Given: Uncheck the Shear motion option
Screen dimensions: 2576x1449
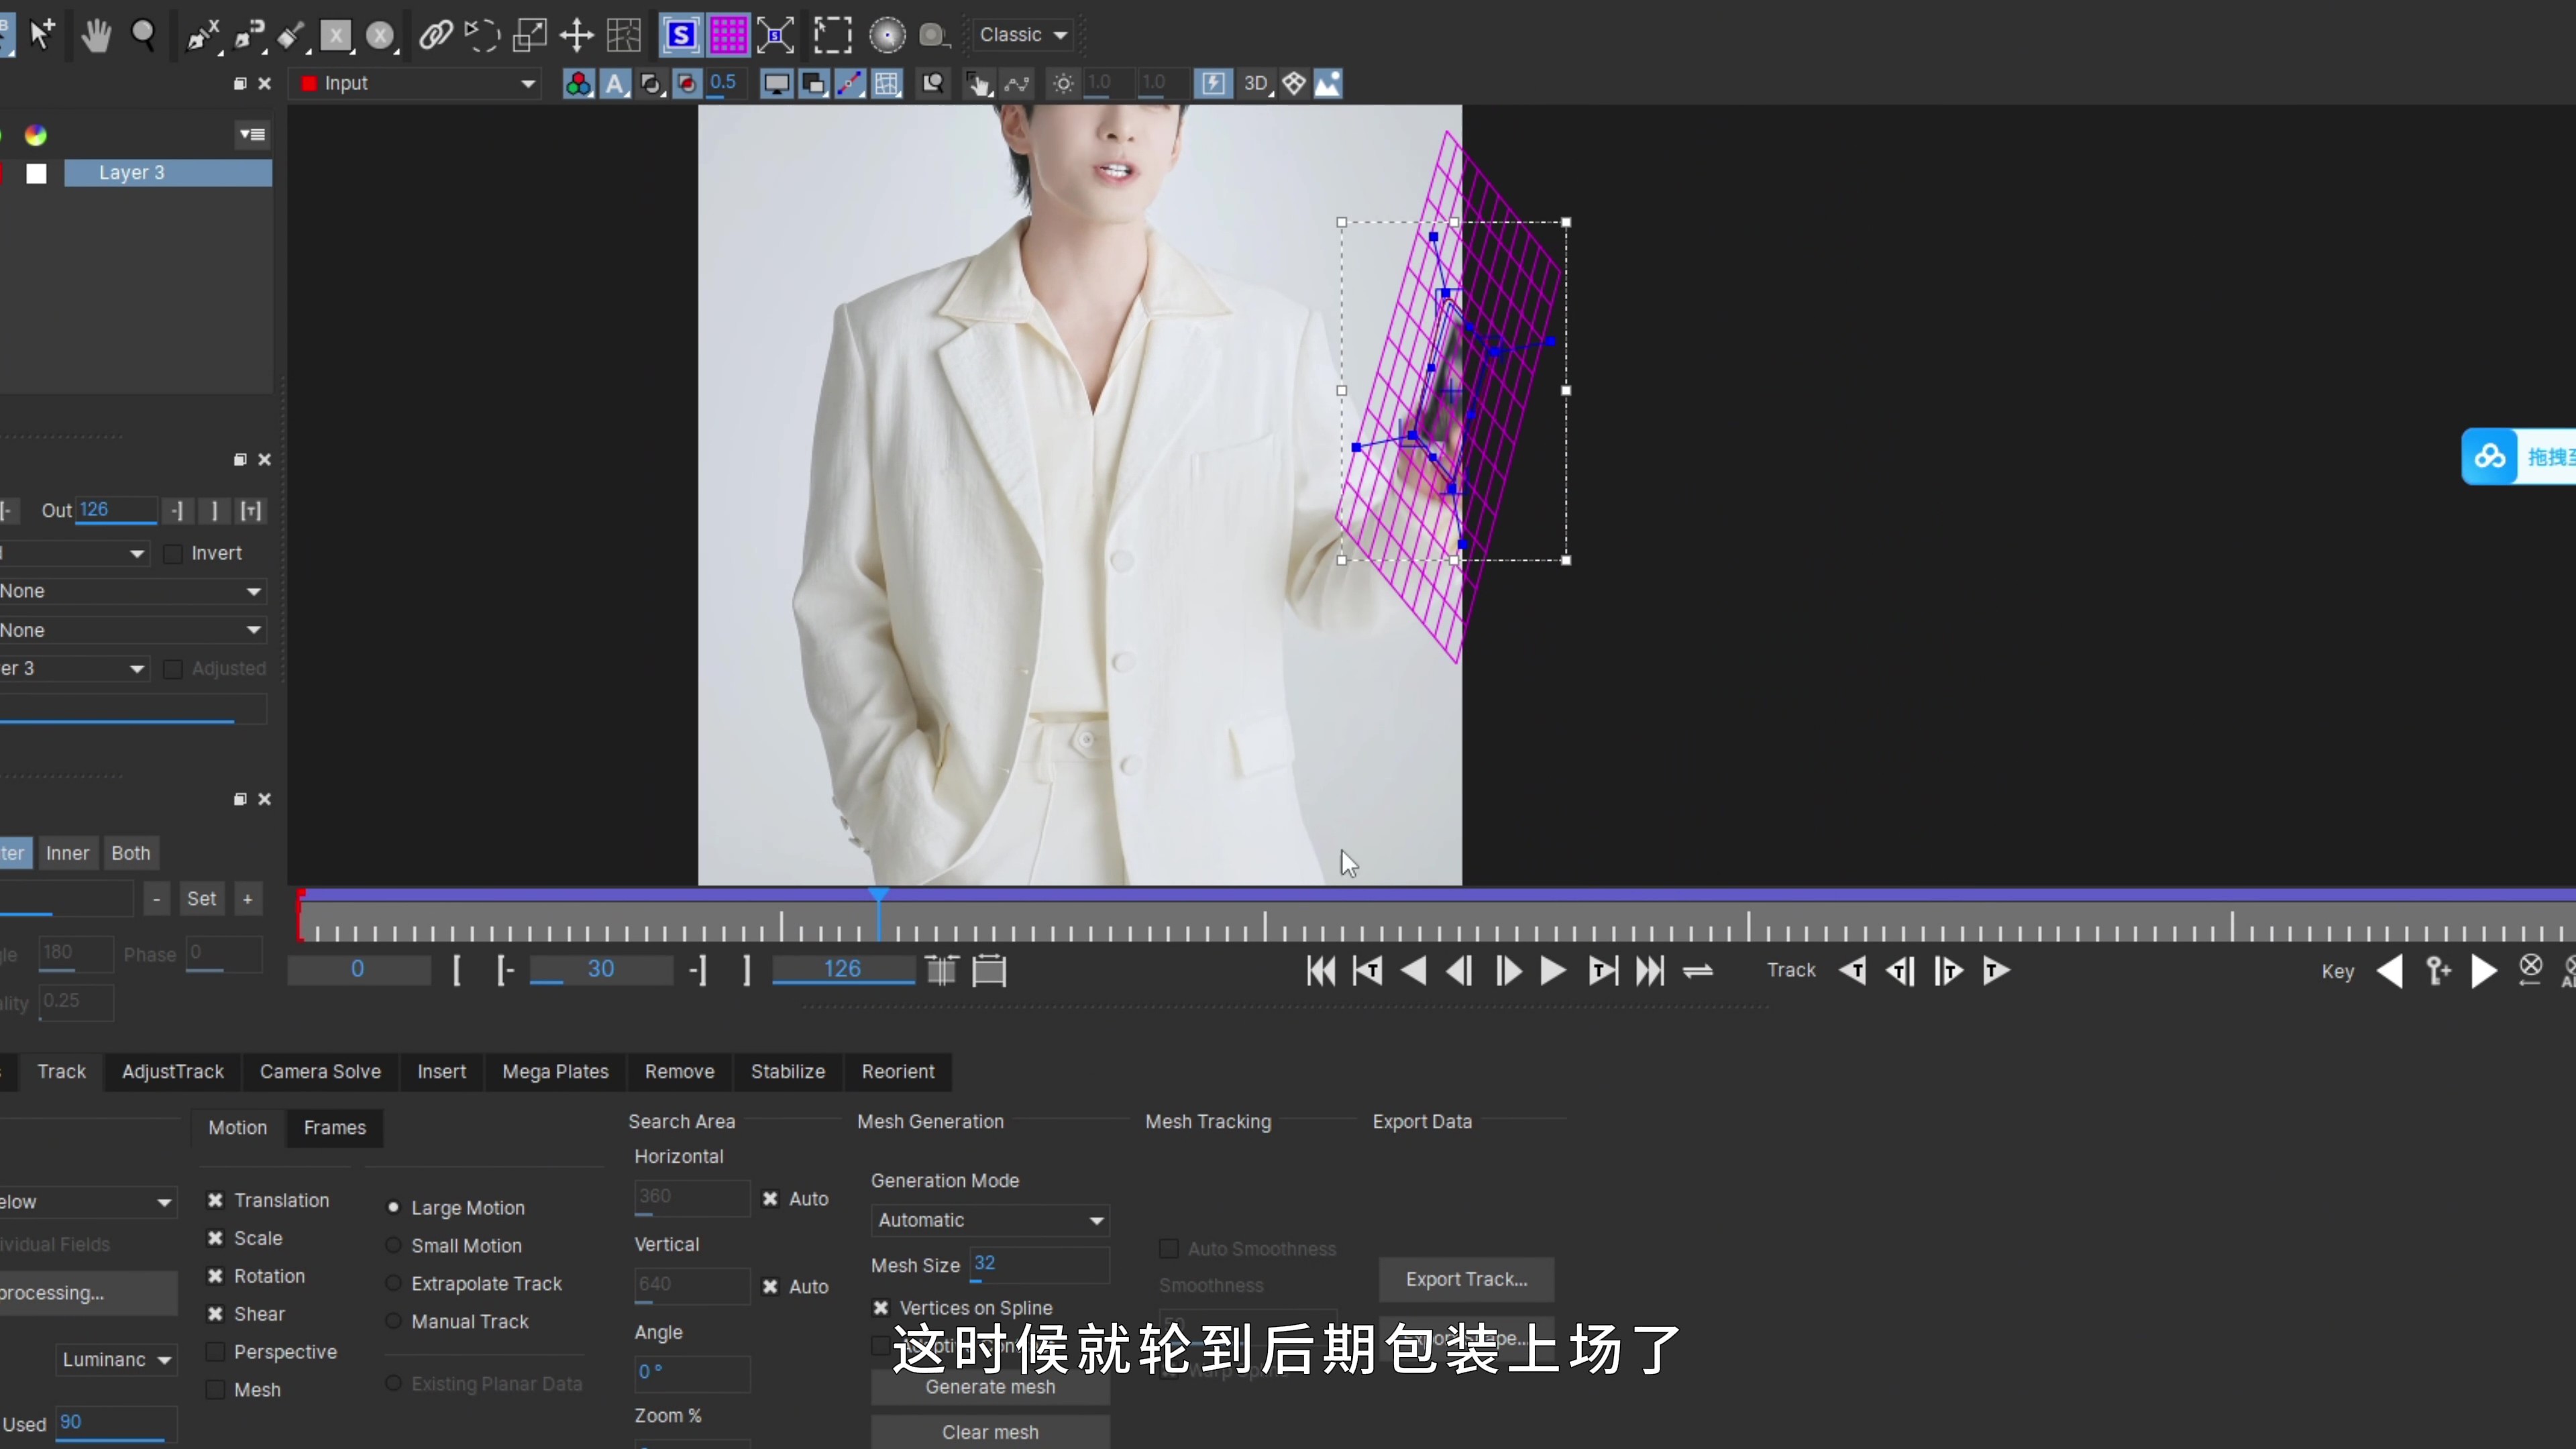Looking at the screenshot, I should point(215,1314).
